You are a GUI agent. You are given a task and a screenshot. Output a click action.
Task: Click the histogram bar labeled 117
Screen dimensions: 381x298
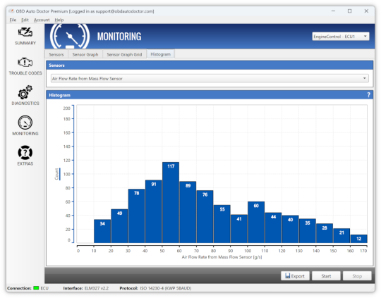(171, 202)
